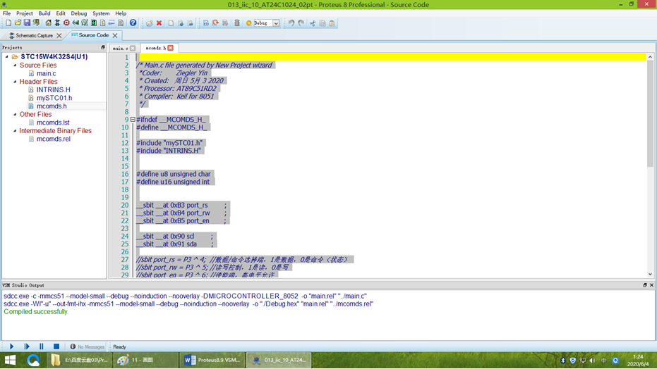
Task: Save the project with the floppy icon
Action: click(x=27, y=23)
